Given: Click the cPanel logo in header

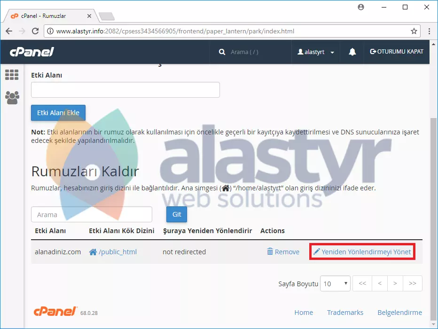Looking at the screenshot, I should coord(32,52).
